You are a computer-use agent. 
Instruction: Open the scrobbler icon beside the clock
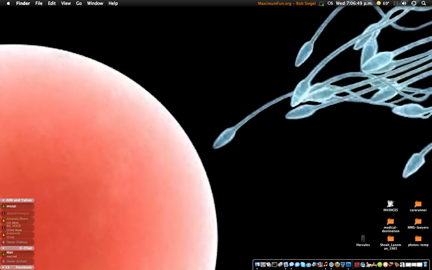click(x=330, y=3)
